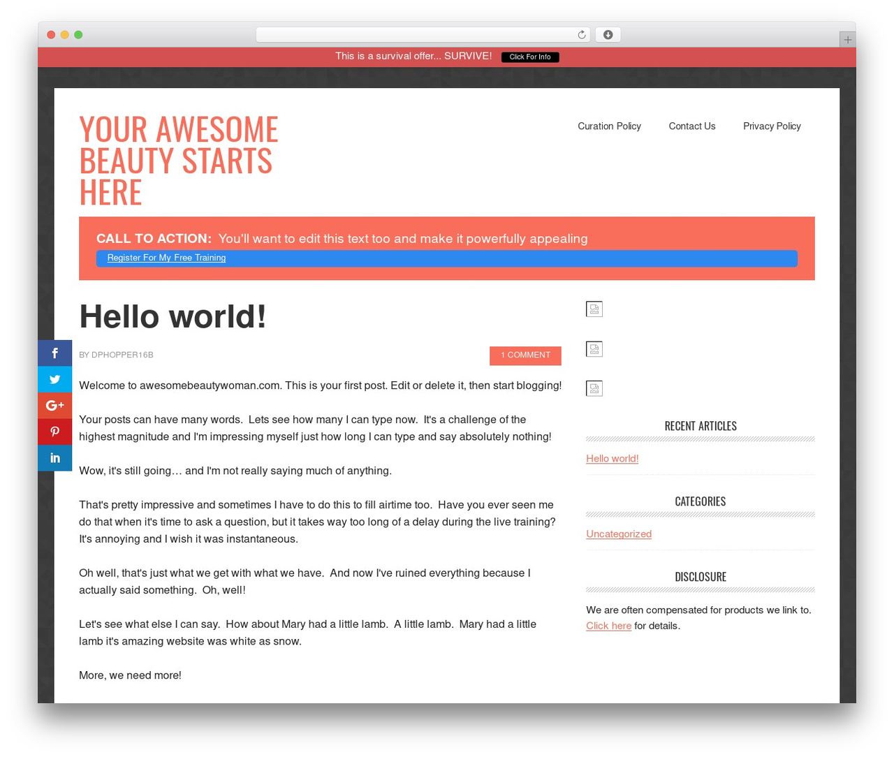Viewport: 894px width, 757px height.
Task: Click the 'Recent Articles' widget heading
Action: [x=701, y=426]
